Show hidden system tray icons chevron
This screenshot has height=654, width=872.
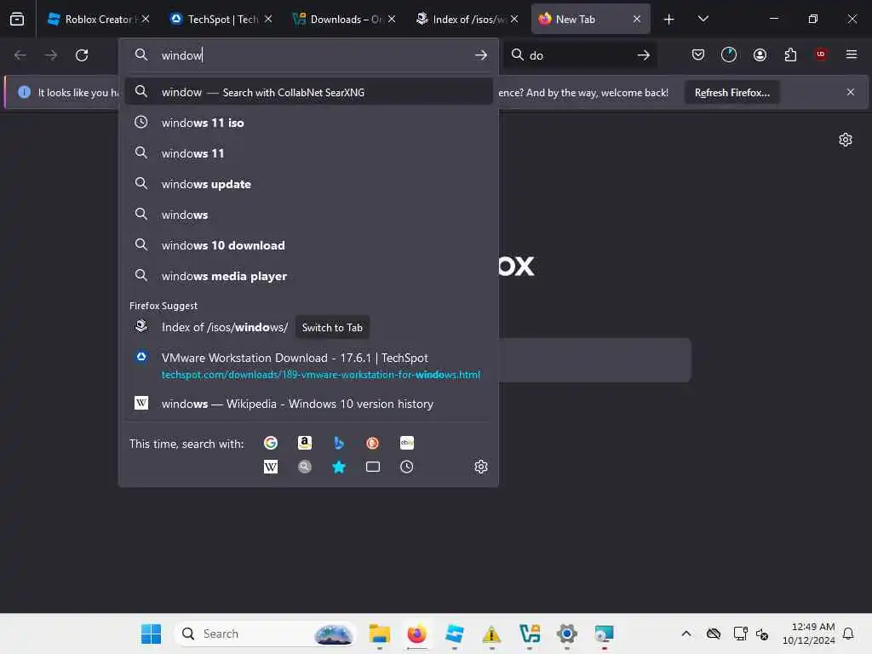click(686, 634)
